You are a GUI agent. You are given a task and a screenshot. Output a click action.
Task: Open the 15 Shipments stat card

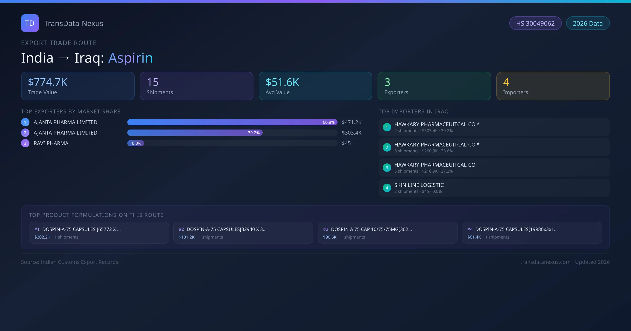196,86
